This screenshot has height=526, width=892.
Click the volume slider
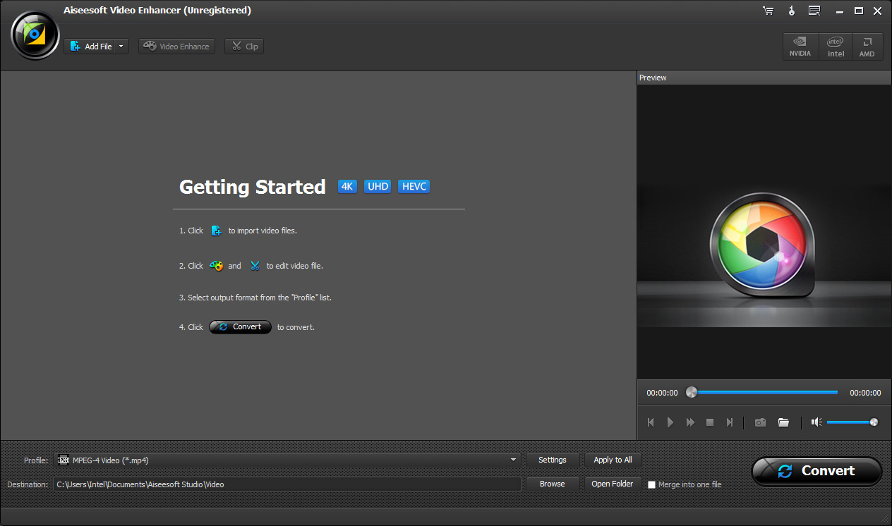[x=851, y=422]
